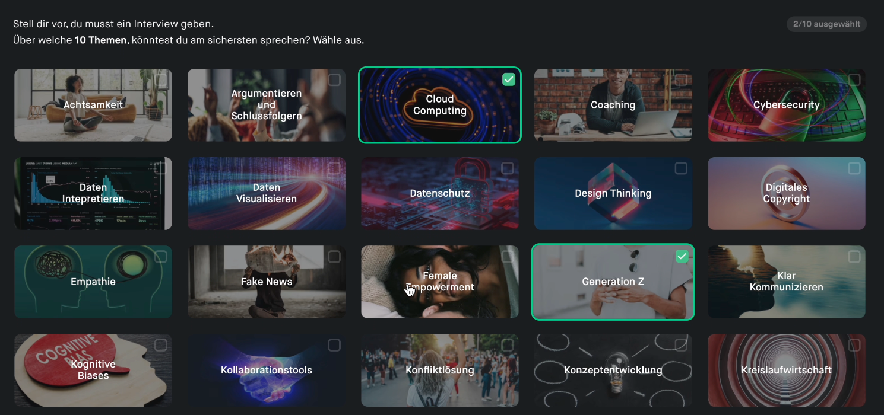The height and width of the screenshot is (415, 884).
Task: Pick the Daten Visualisieren card
Action: pos(267,193)
